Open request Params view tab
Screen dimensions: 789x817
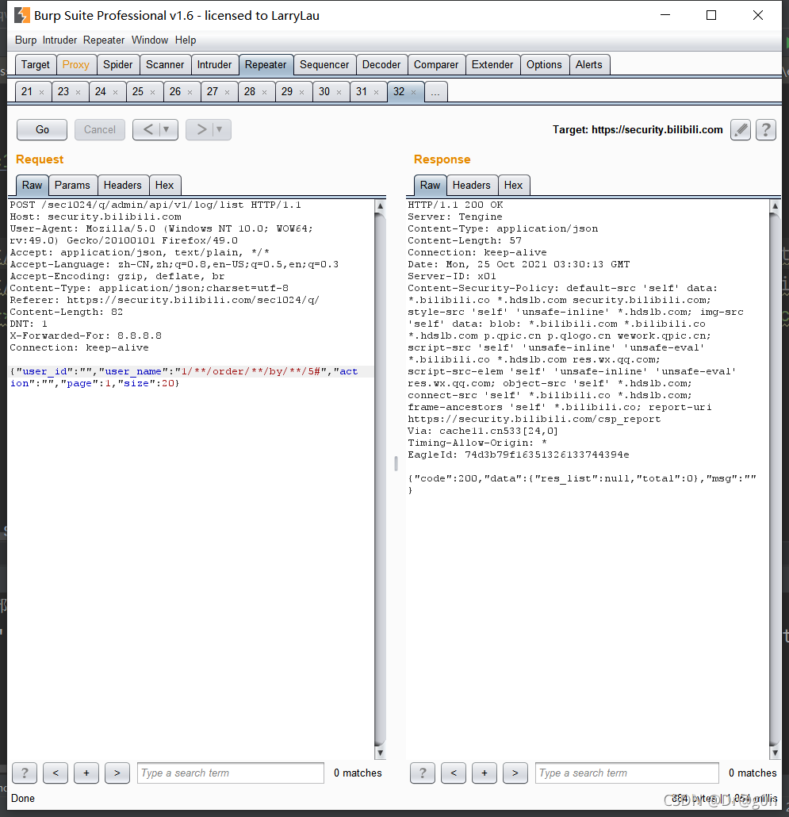[x=72, y=185]
